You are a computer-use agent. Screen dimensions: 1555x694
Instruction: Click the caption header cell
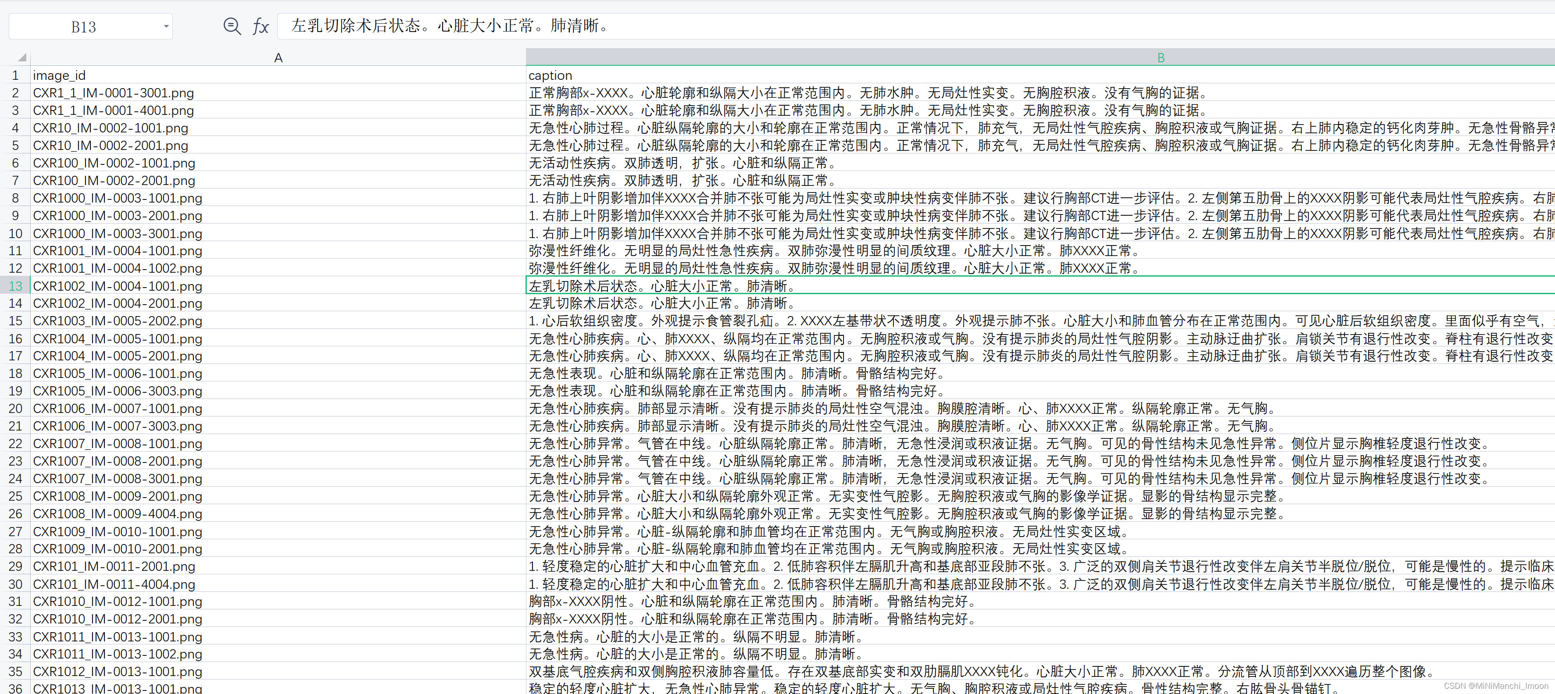[x=550, y=75]
